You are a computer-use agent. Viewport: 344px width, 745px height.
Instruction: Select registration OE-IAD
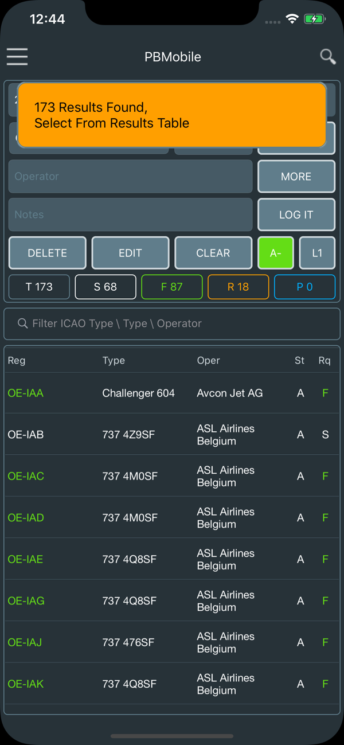pos(26,518)
